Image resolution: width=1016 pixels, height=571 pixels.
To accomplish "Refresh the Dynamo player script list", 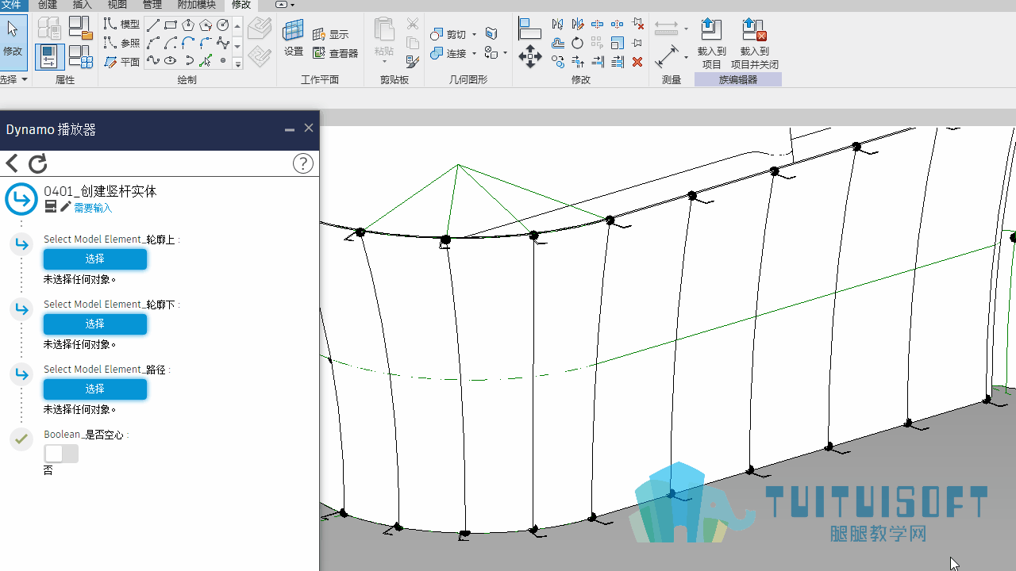I will coord(38,164).
